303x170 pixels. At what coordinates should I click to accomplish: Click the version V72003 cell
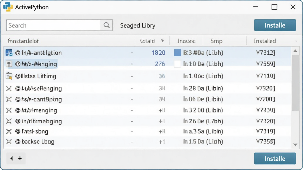click(265, 99)
